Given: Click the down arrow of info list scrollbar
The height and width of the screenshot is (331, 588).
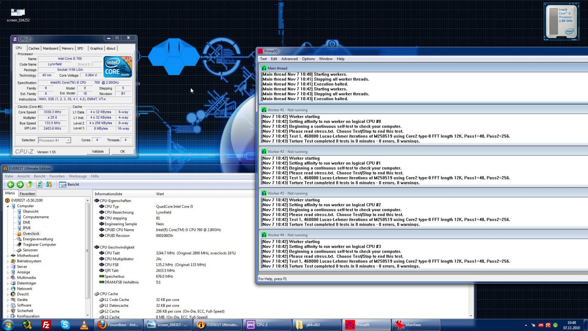Looking at the screenshot, I should coord(471,316).
